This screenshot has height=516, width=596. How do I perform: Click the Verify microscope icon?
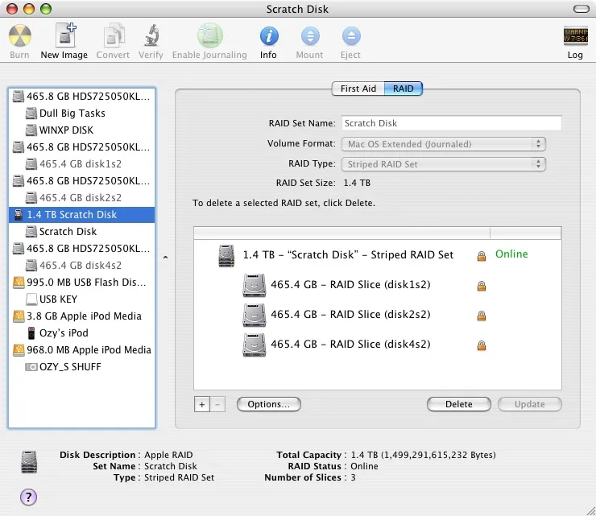click(x=151, y=36)
